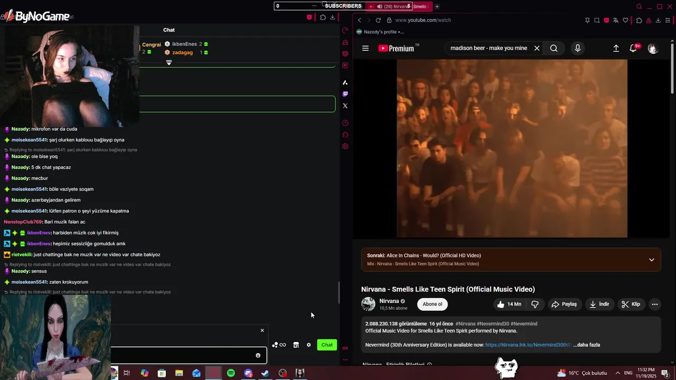
Task: Open the channel points infinity icon
Action: click(279, 345)
